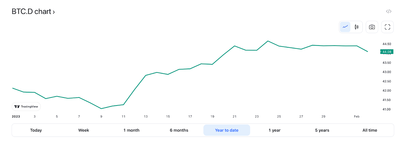404x142 pixels.
Task: Click the 44.50 price axis label
Action: click(x=387, y=44)
